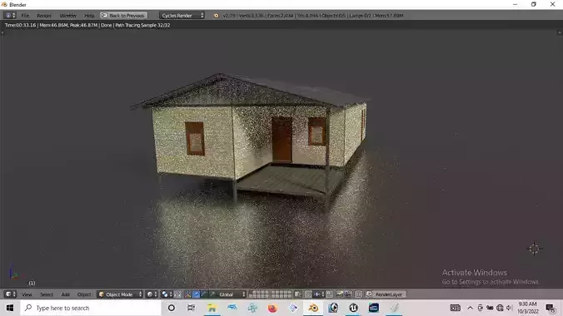Viewport: 563px width, 316px height.
Task: Open the top-left editor type selector
Action: pos(10,16)
